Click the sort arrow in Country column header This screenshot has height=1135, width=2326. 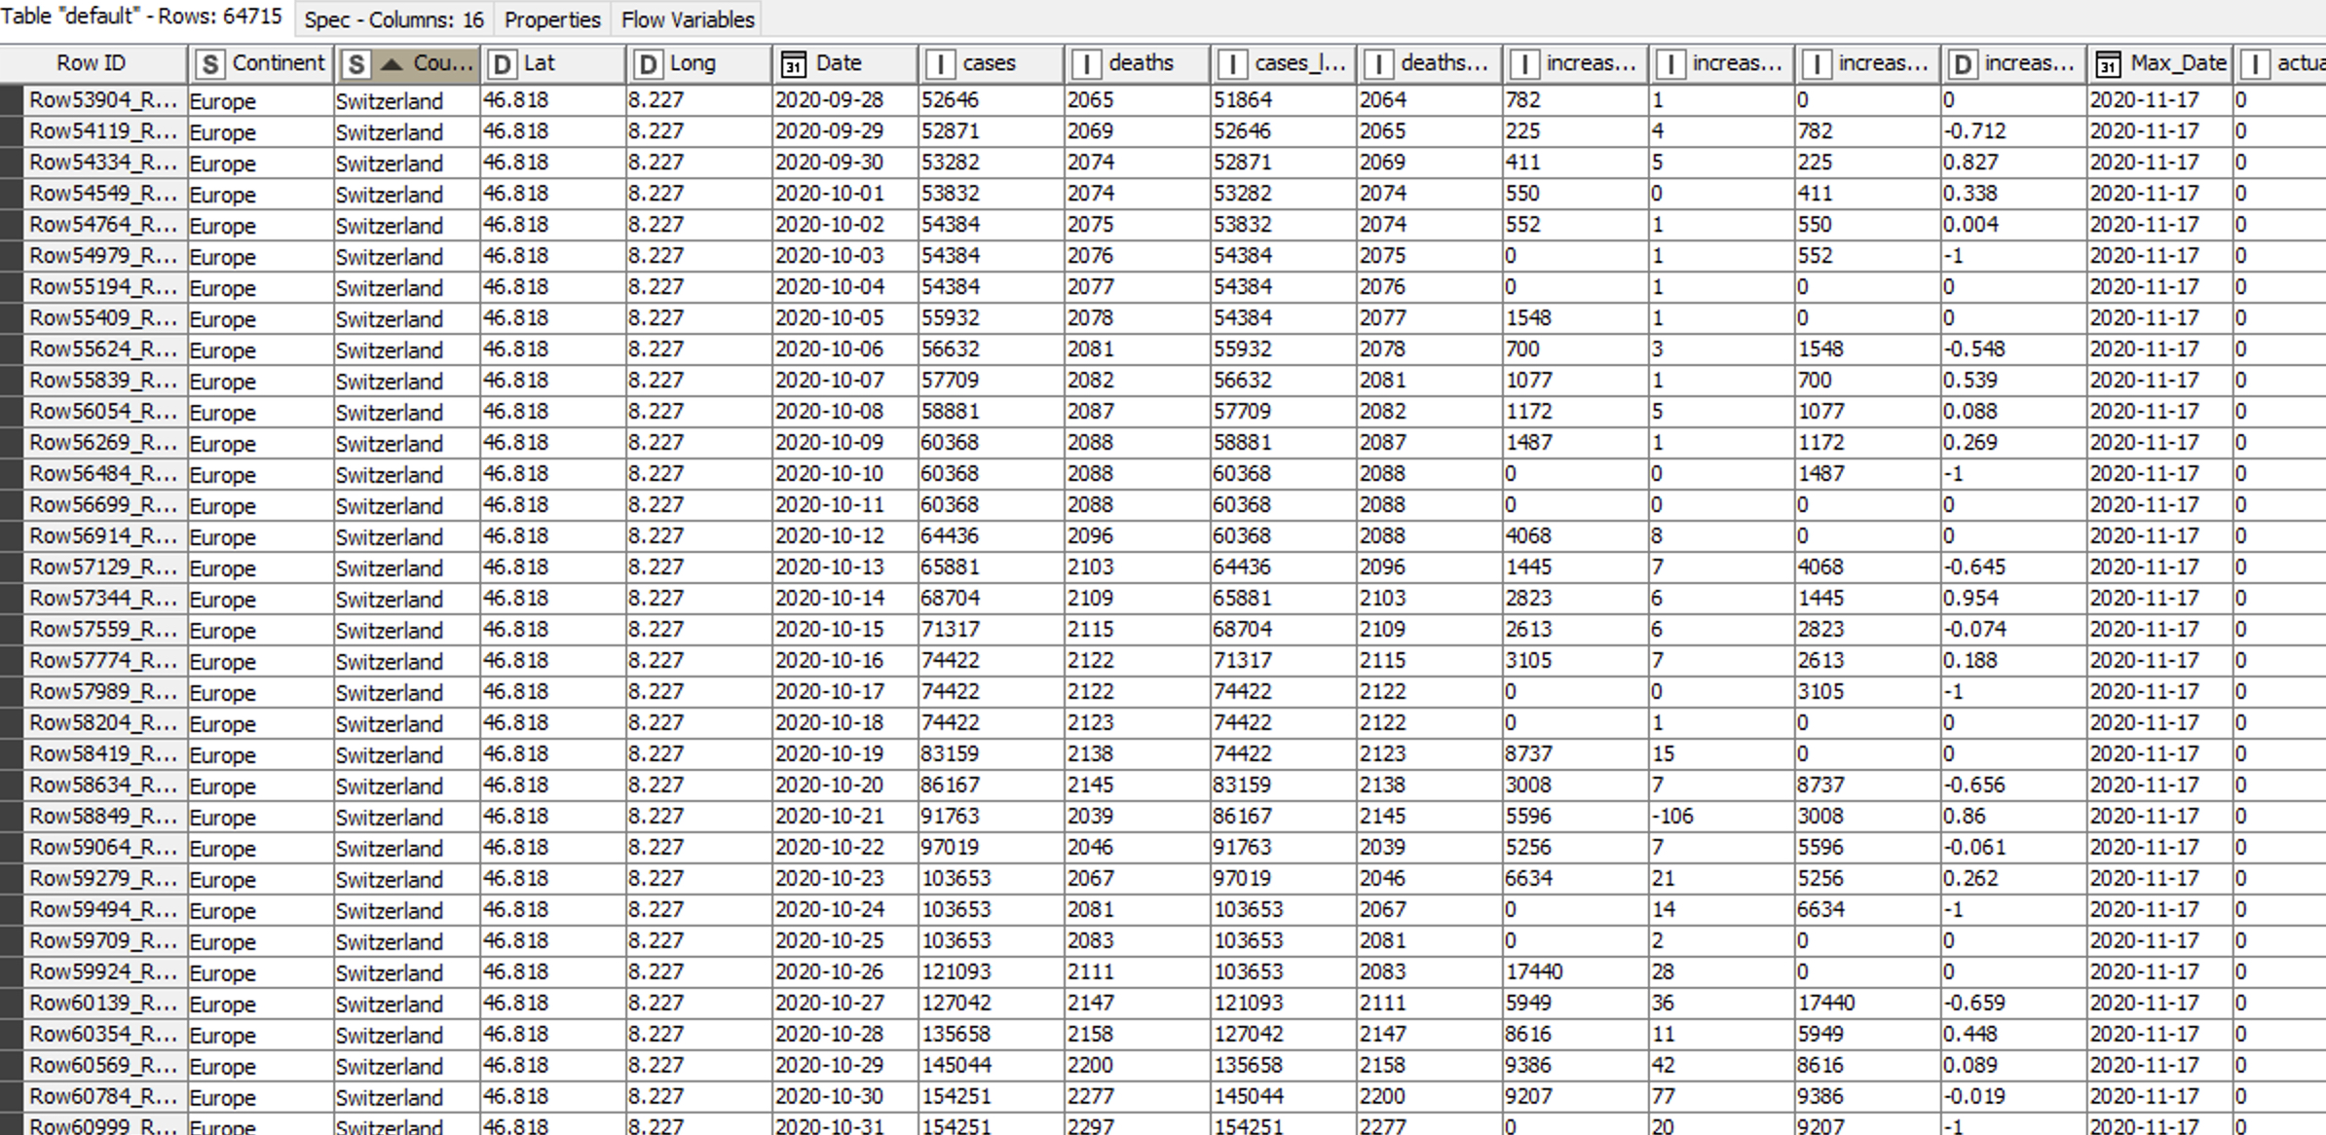click(x=392, y=64)
